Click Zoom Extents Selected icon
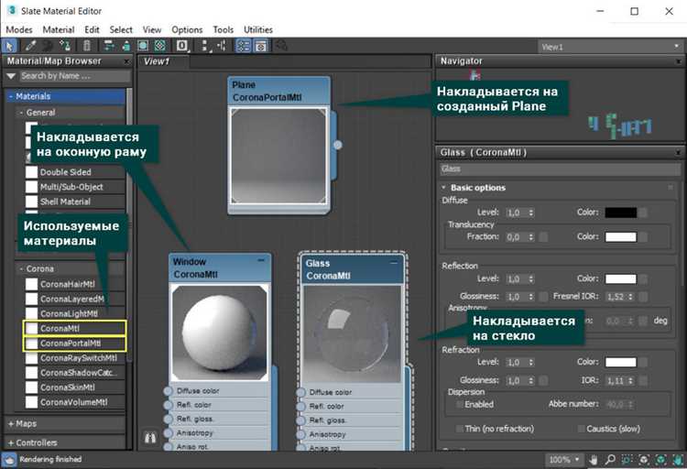The height and width of the screenshot is (469, 687). coord(660,459)
